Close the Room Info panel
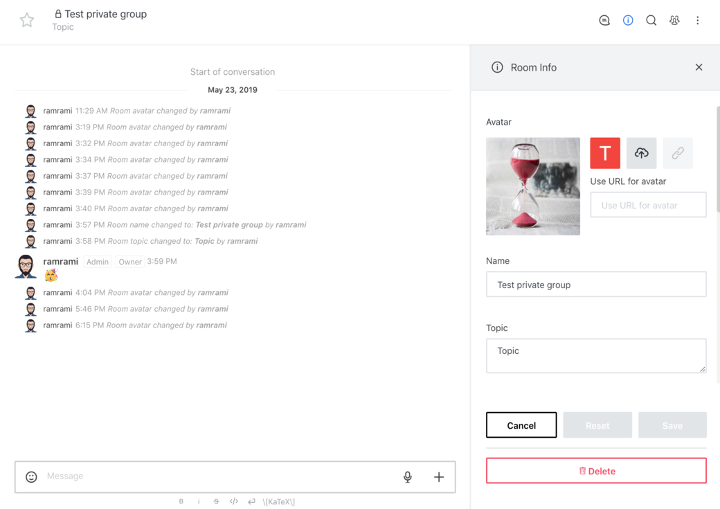720x509 pixels. click(x=699, y=67)
